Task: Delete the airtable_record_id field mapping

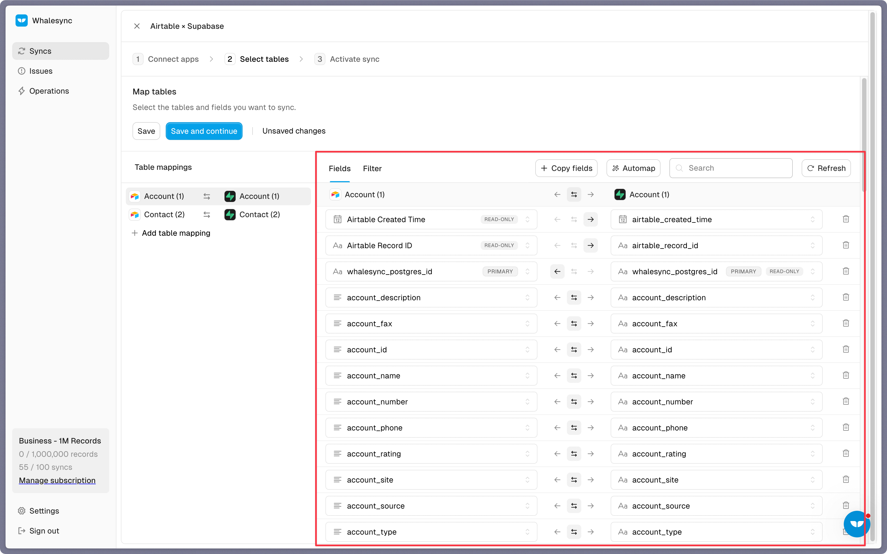Action: tap(846, 245)
